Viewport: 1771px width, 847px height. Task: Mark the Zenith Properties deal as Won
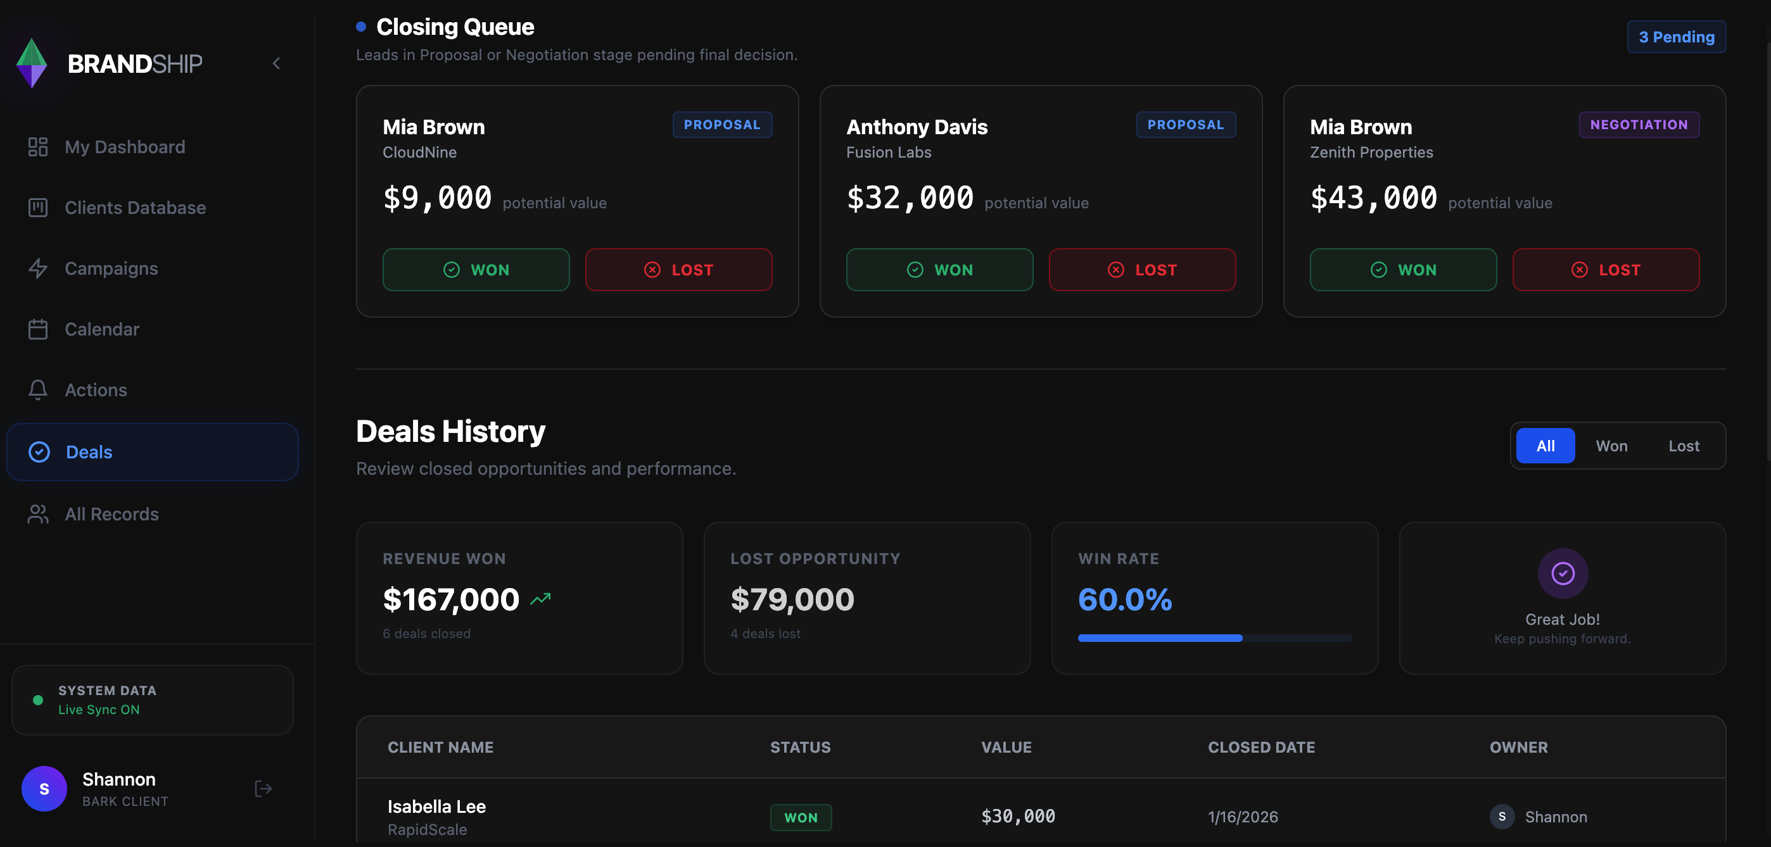coord(1402,270)
